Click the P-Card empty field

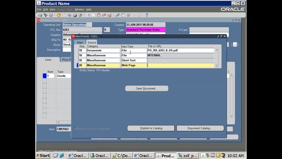[209, 30]
